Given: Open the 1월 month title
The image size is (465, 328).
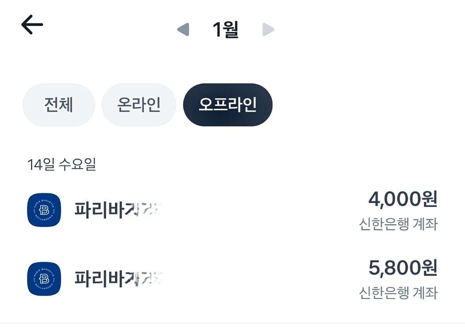Looking at the screenshot, I should tap(226, 29).
